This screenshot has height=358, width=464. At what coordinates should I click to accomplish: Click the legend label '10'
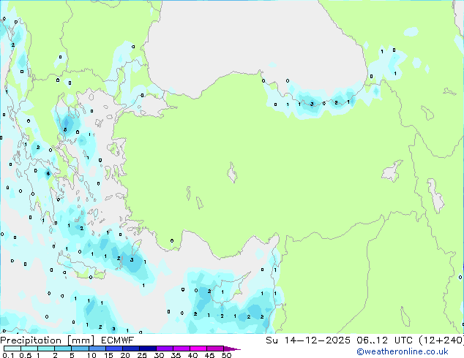[91, 355]
